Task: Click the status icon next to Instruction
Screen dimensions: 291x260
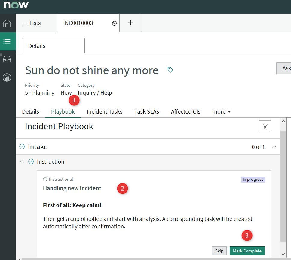Action: [31, 161]
